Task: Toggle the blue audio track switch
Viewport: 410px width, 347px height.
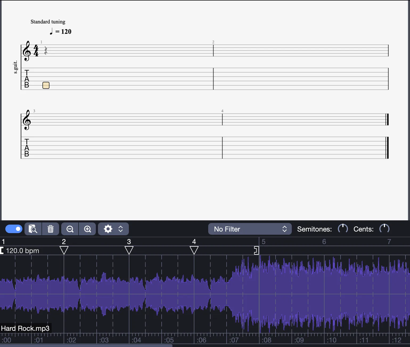Action: (x=14, y=229)
